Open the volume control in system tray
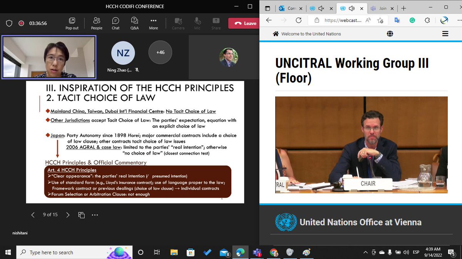Viewport: 462px width, 259px height. [x=406, y=252]
